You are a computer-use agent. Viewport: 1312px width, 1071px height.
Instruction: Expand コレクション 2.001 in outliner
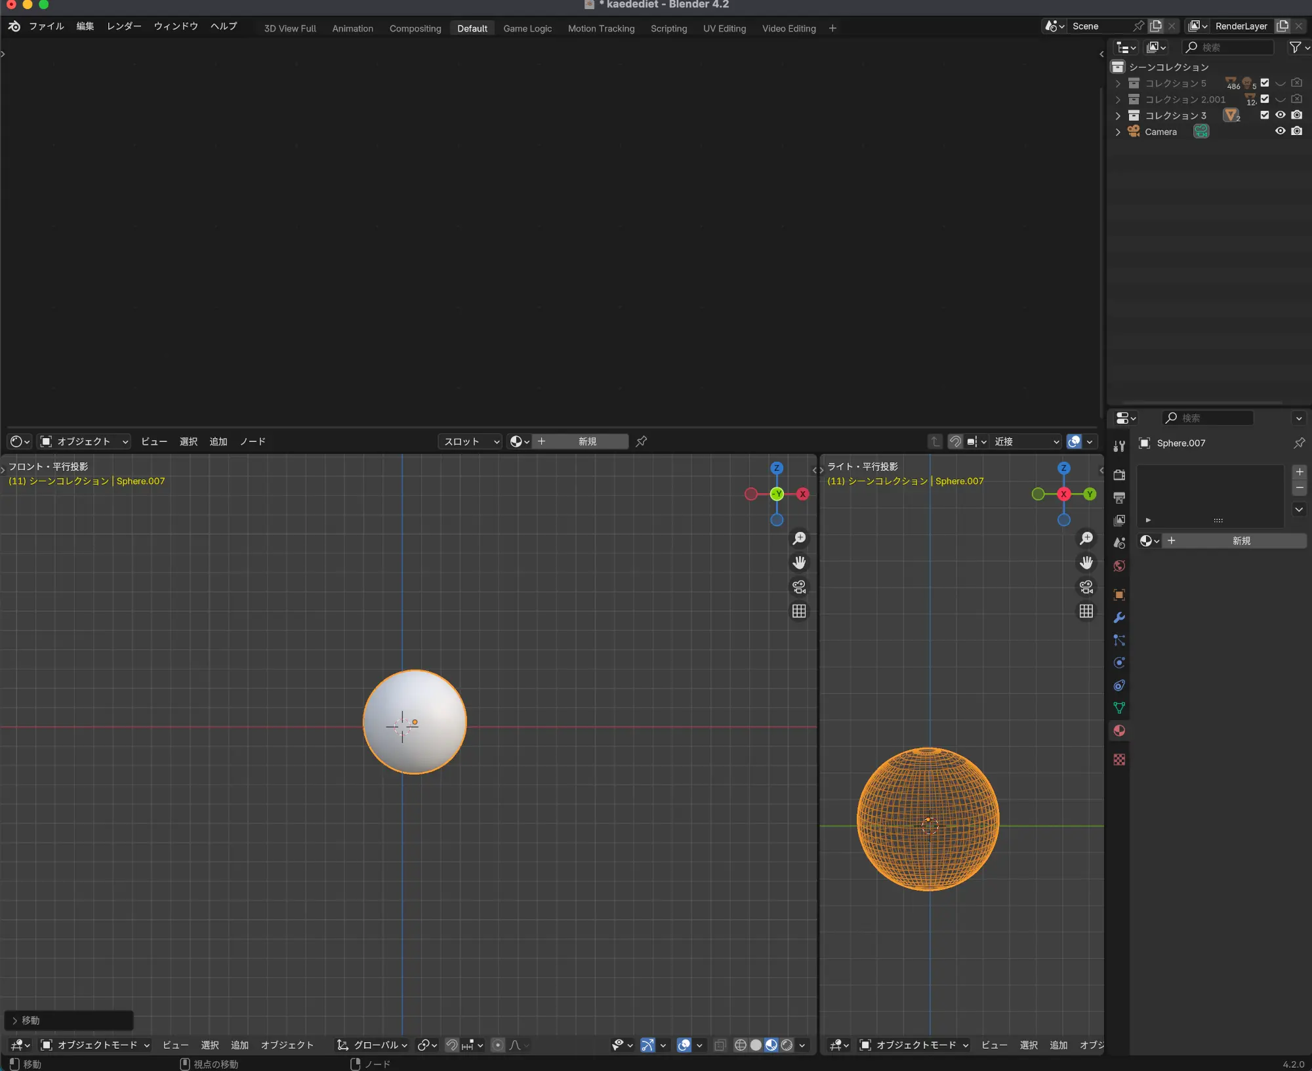pyautogui.click(x=1118, y=100)
